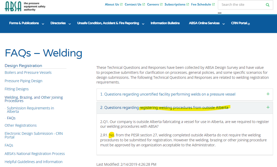Click the 2.Q1 question text
The width and height of the screenshot is (277, 167).
pos(185,124)
